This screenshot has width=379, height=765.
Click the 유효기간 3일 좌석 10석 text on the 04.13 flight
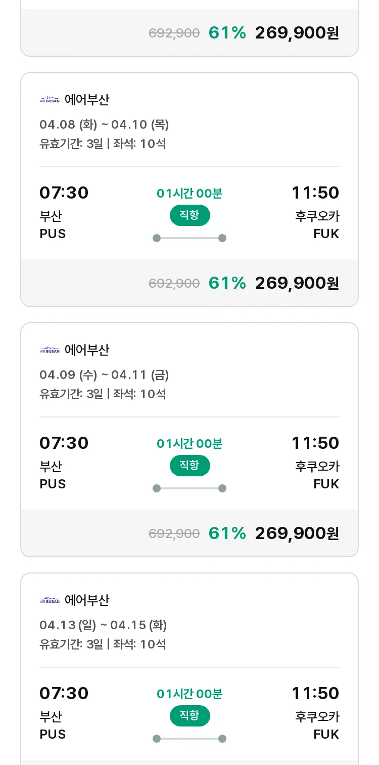[x=103, y=644]
